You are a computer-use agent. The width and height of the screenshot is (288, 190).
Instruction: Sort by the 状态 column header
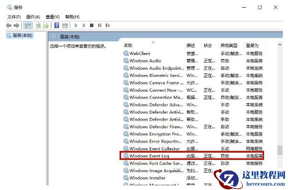click(x=208, y=45)
